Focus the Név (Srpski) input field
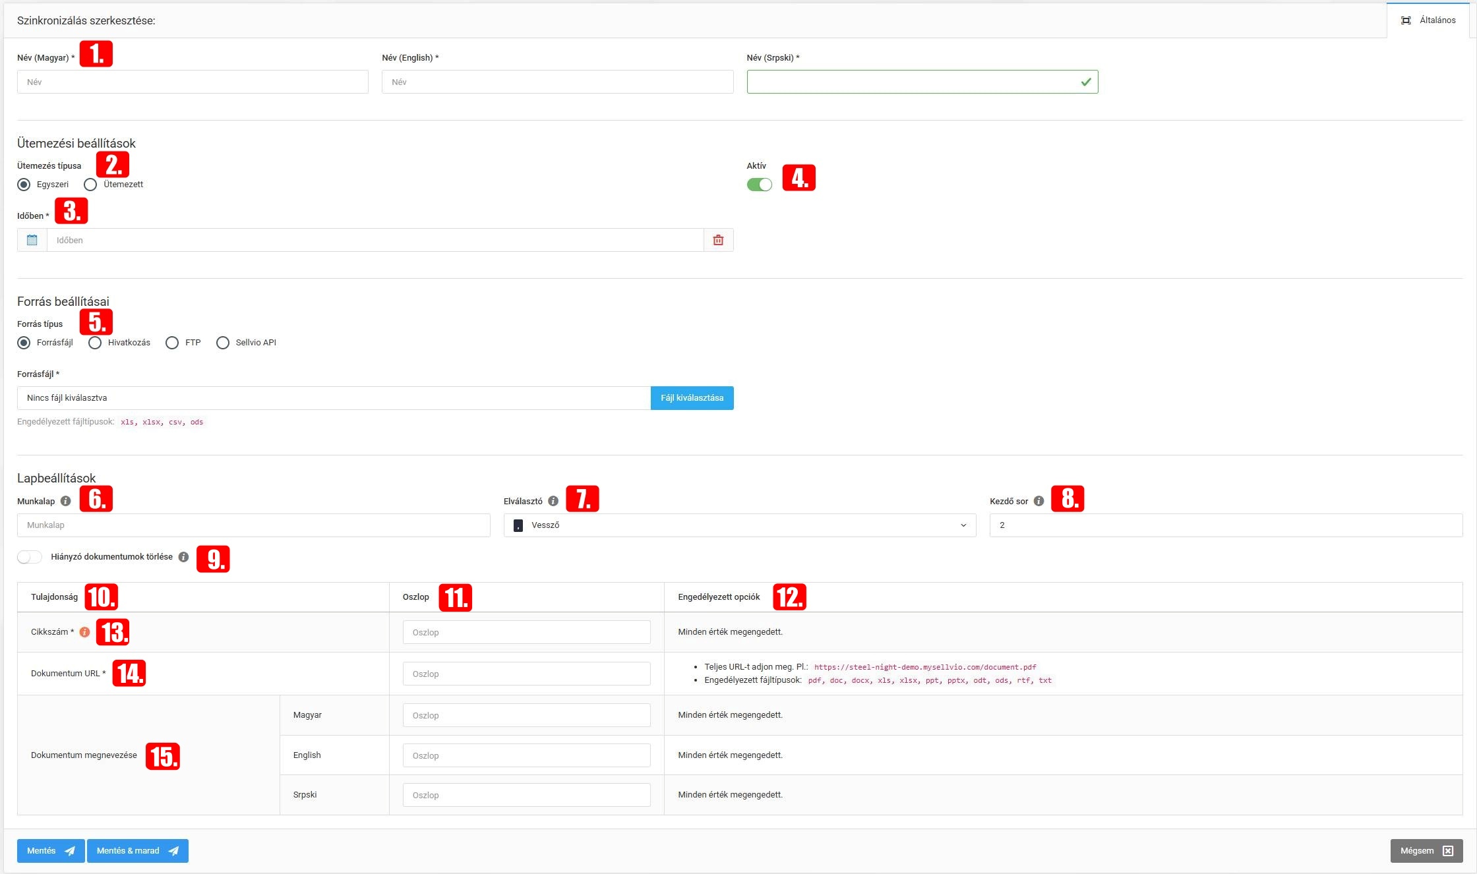Viewport: 1477px width, 874px height. point(922,82)
